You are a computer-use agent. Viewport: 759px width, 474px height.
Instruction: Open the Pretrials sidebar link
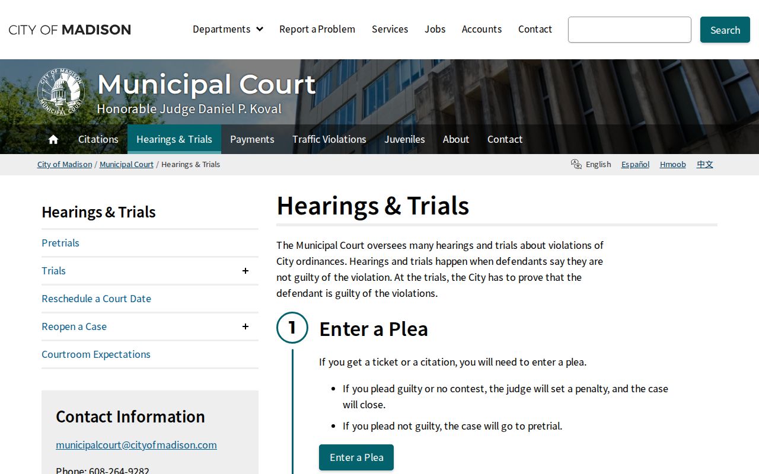click(x=60, y=243)
